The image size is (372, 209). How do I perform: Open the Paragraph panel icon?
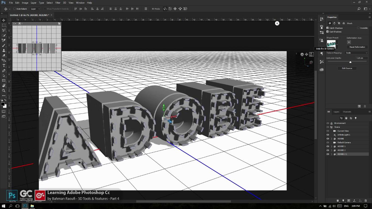(322, 54)
